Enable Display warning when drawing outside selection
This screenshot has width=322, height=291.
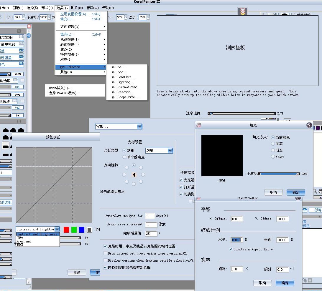pyautogui.click(x=105, y=260)
